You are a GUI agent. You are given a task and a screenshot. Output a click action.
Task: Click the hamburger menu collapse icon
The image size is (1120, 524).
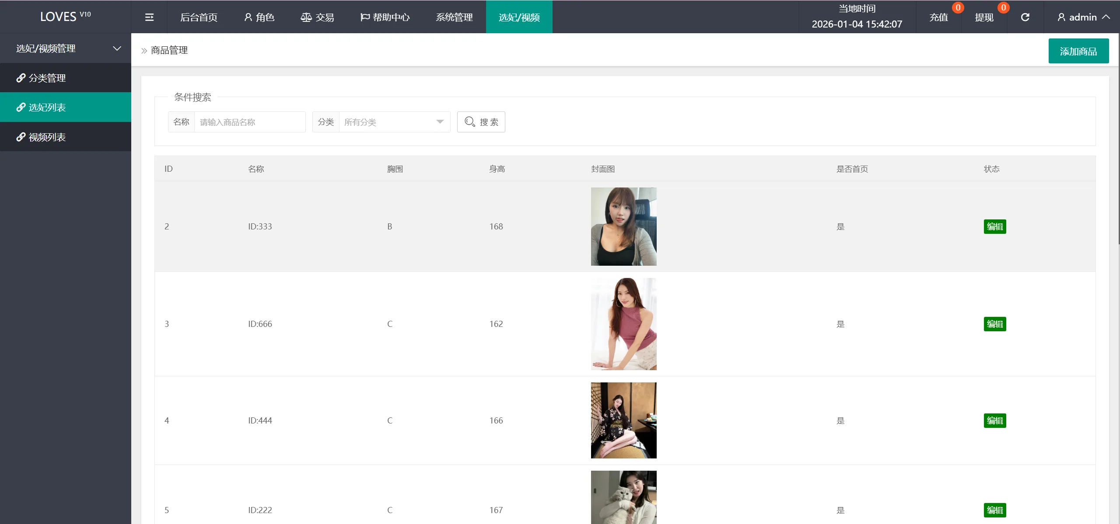149,17
